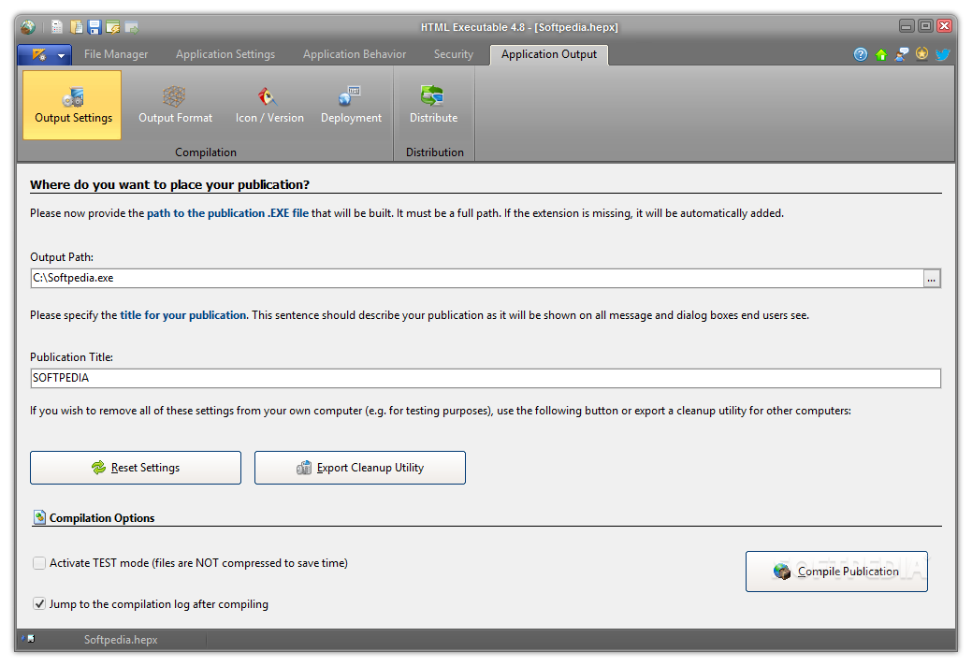
Task: Click the New project icon in title bar
Action: pyautogui.click(x=58, y=27)
